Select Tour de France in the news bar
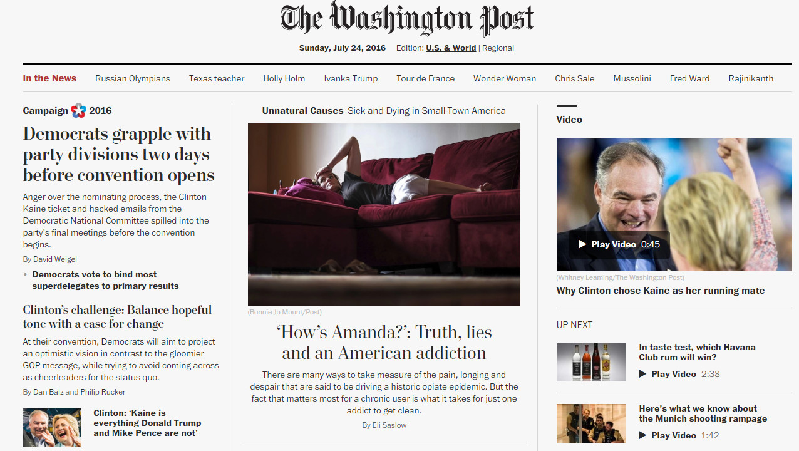This screenshot has height=451, width=799. [x=425, y=78]
